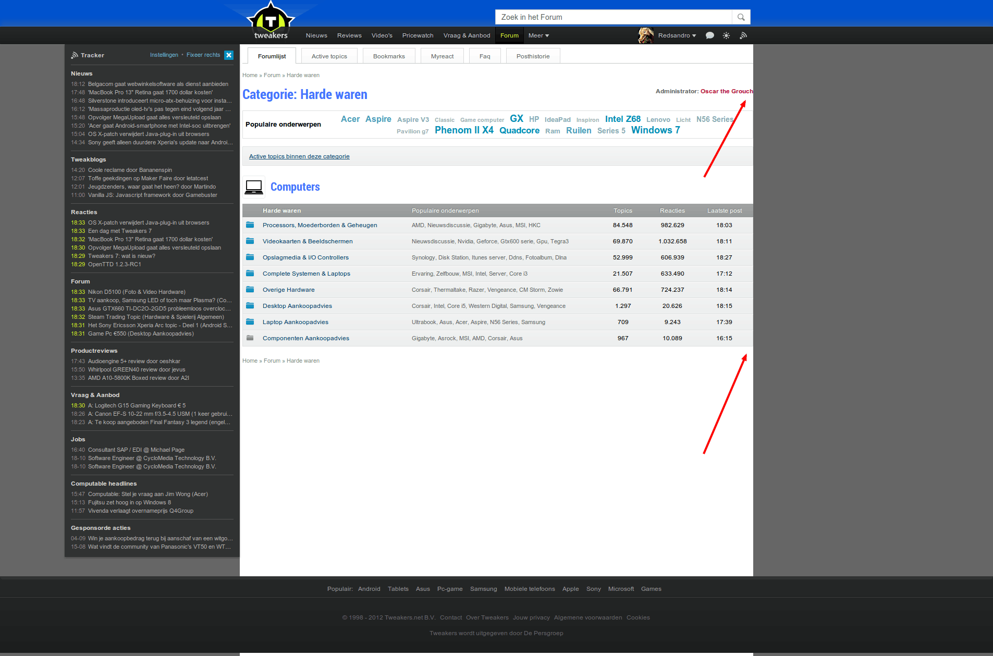
Task: Open Complete Systemen & Laptops forum
Action: click(x=307, y=274)
